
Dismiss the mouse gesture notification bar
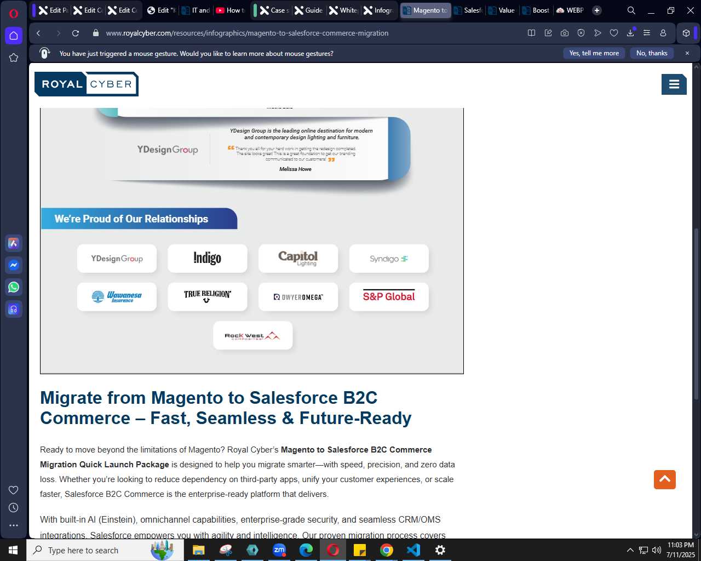(687, 53)
